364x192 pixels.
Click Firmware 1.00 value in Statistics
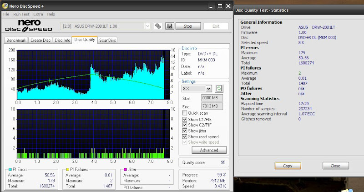(x=303, y=32)
